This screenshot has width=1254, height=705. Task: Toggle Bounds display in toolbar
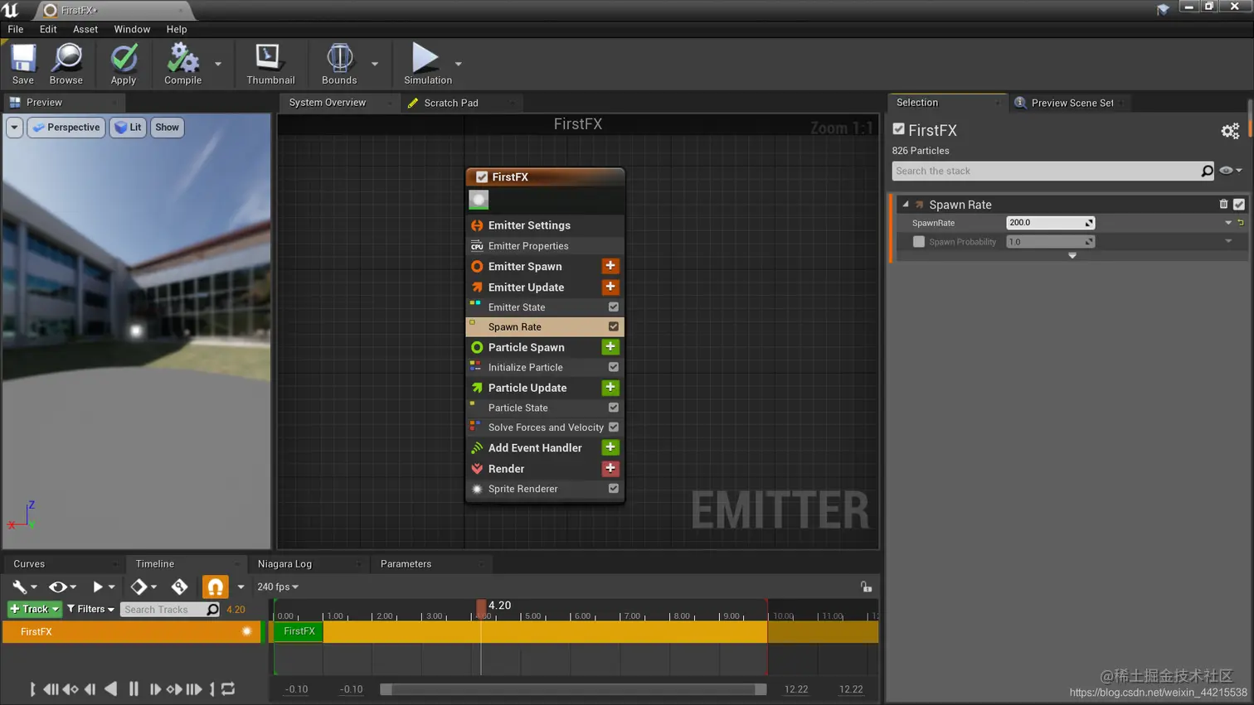(339, 64)
